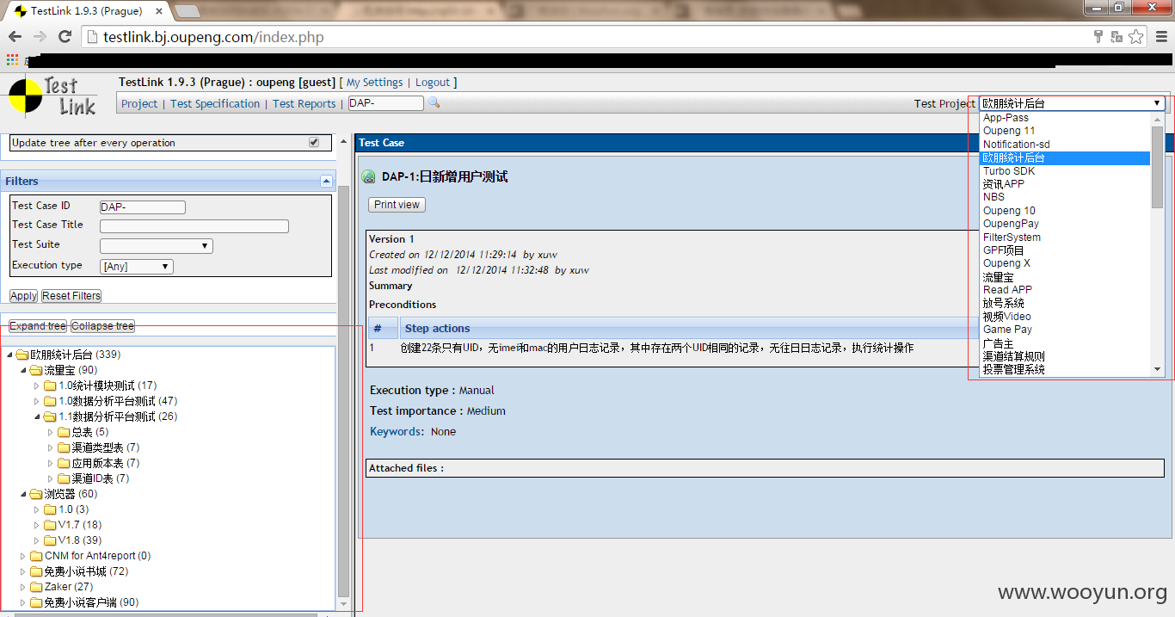Collapse the 浏览器 tree node
Image resolution: width=1175 pixels, height=617 pixels.
23,494
